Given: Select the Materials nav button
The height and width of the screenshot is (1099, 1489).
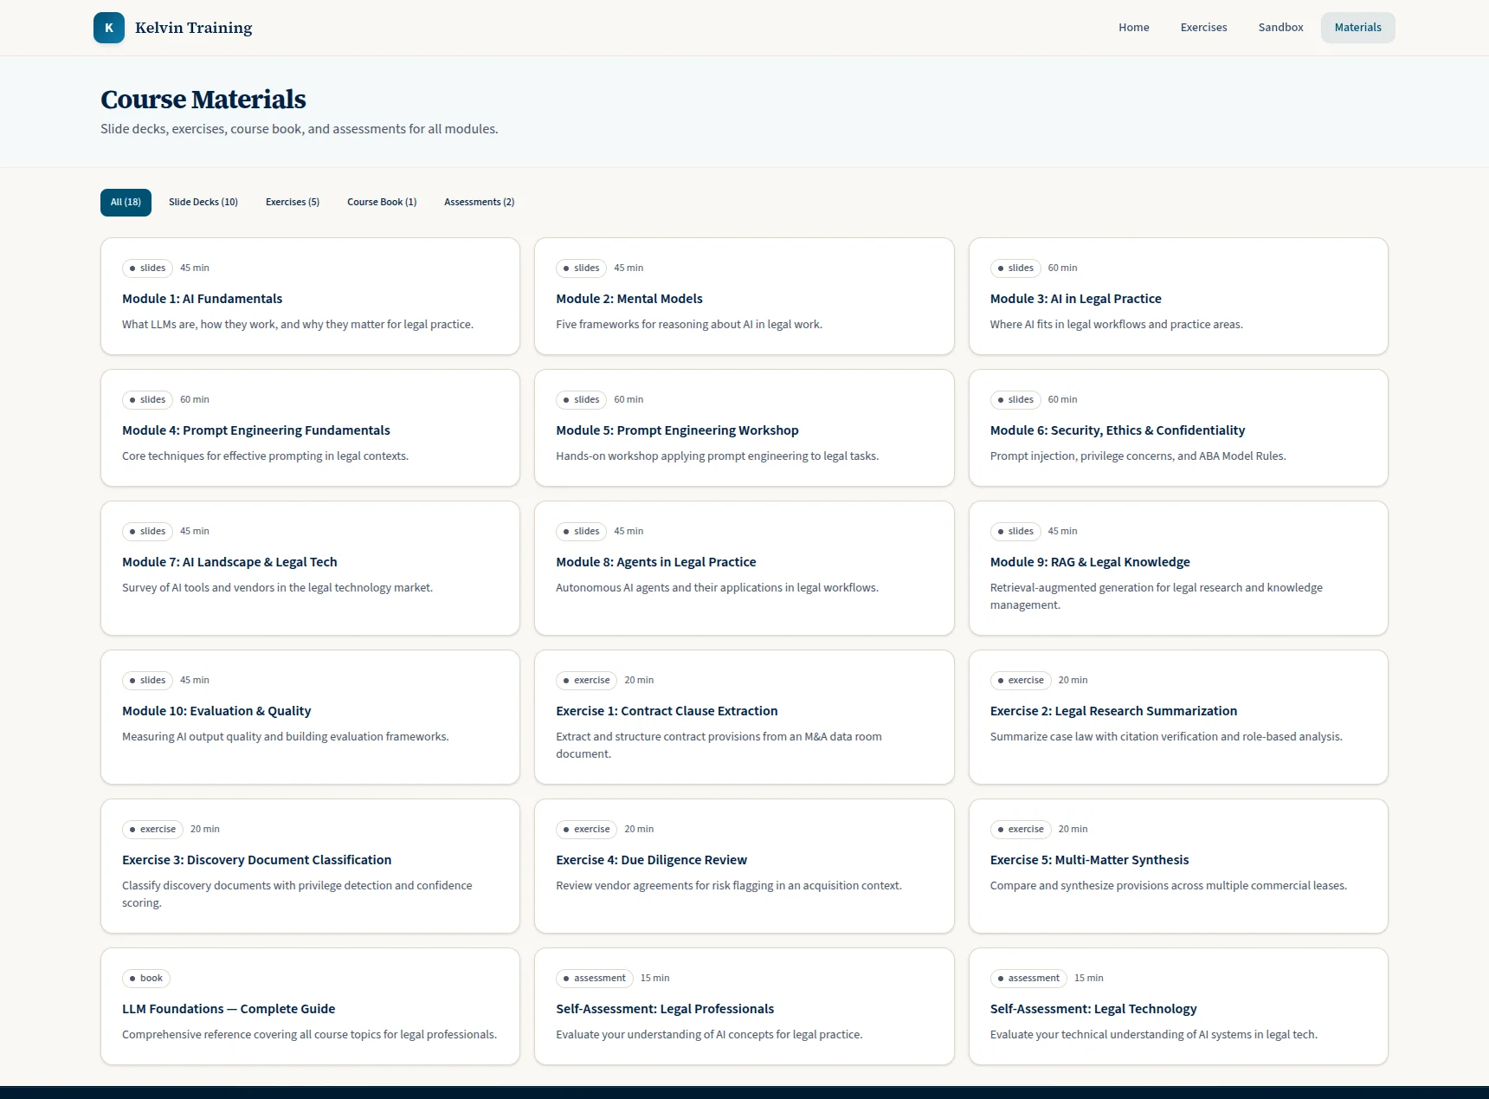Looking at the screenshot, I should 1357,27.
